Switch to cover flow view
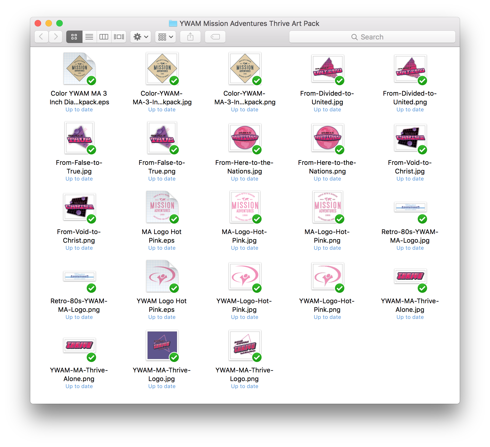This screenshot has height=447, width=490. 119,37
